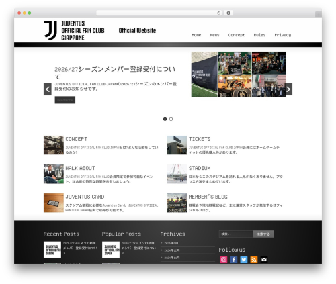336x284 pixels.
Task: Reload page using browser refresh icon
Action: tap(218, 13)
